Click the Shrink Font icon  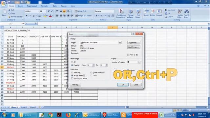pos(52,11)
